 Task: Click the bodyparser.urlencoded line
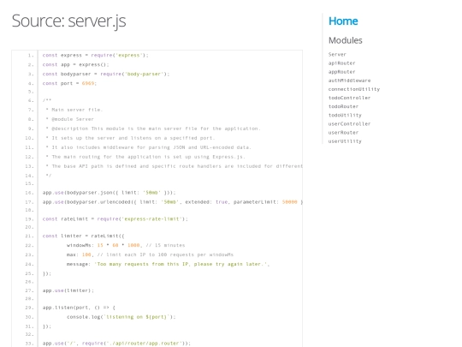173,202
